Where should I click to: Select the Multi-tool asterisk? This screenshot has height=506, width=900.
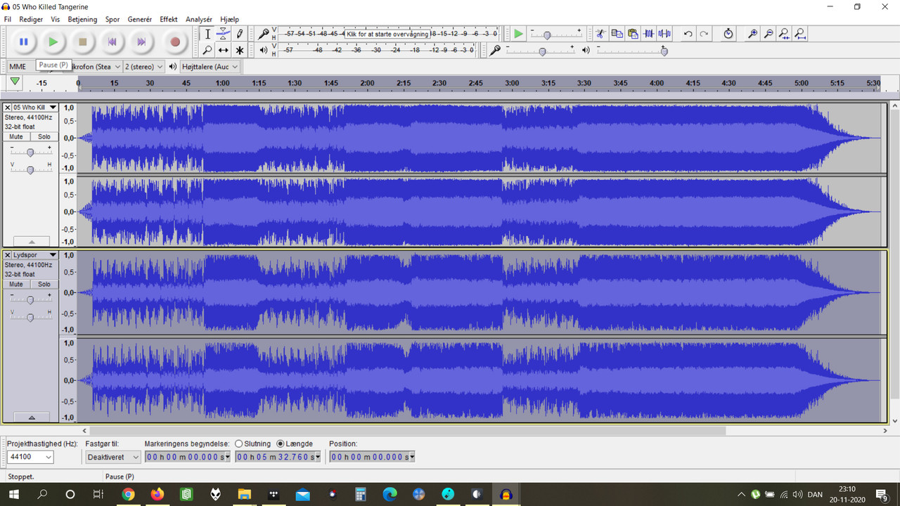pos(239,50)
